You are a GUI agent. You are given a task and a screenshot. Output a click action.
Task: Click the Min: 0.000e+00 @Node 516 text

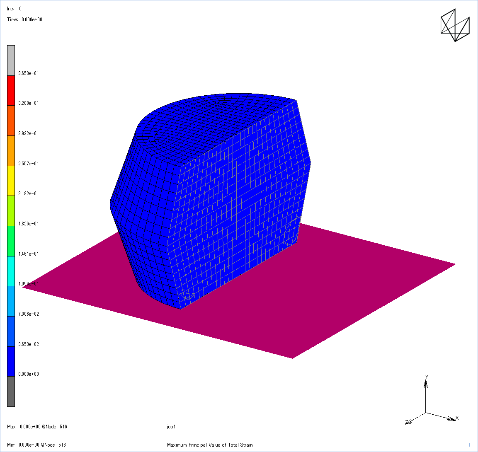tap(36, 445)
